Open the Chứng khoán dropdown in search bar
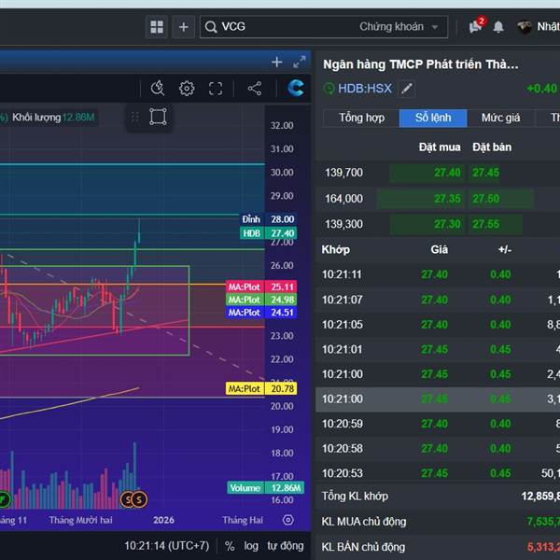Viewport: 560px width, 560px height. tap(399, 27)
